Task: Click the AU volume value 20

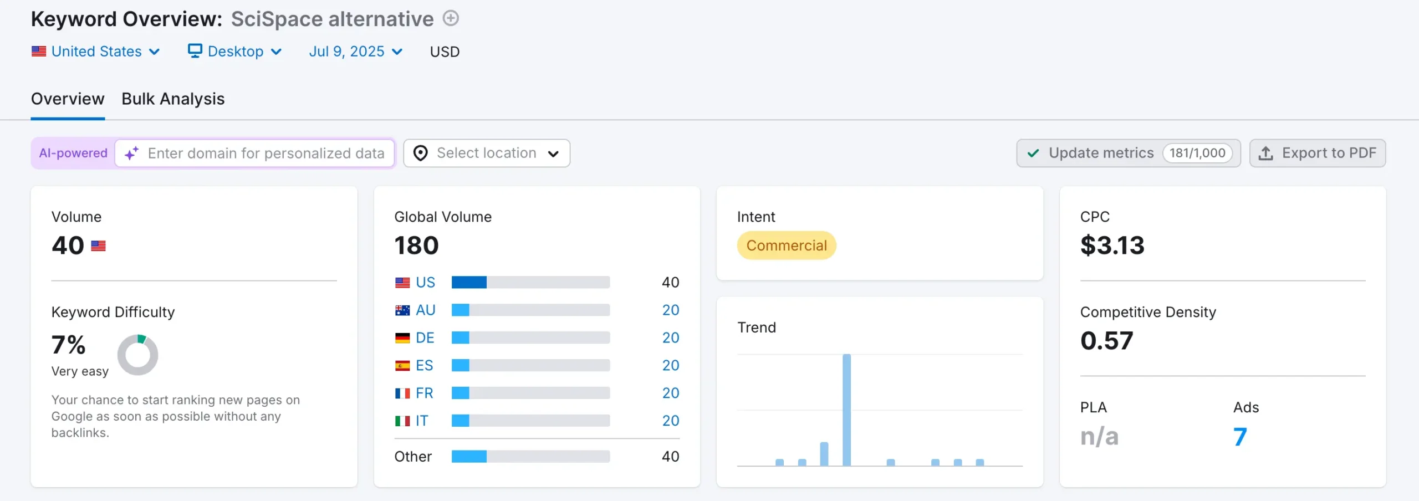Action: (671, 310)
